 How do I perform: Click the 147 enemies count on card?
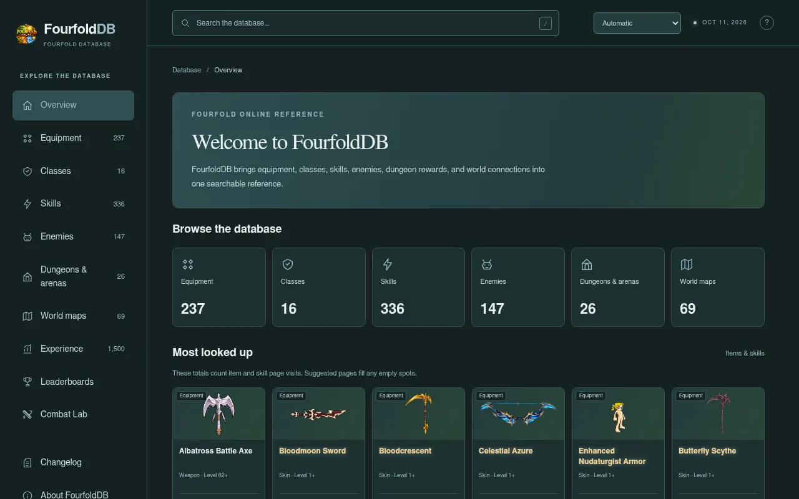[492, 309]
